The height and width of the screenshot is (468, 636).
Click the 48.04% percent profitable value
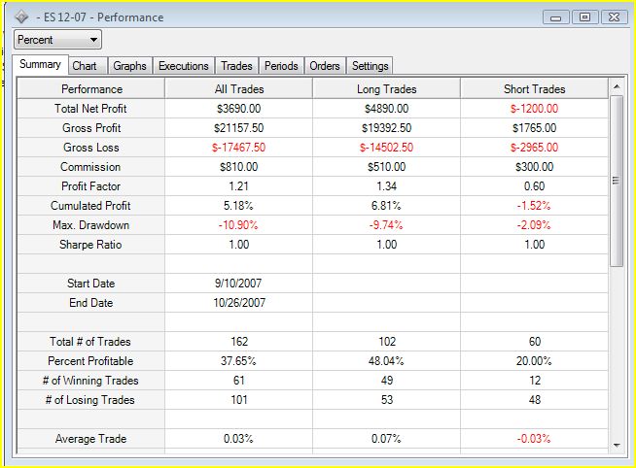click(386, 361)
